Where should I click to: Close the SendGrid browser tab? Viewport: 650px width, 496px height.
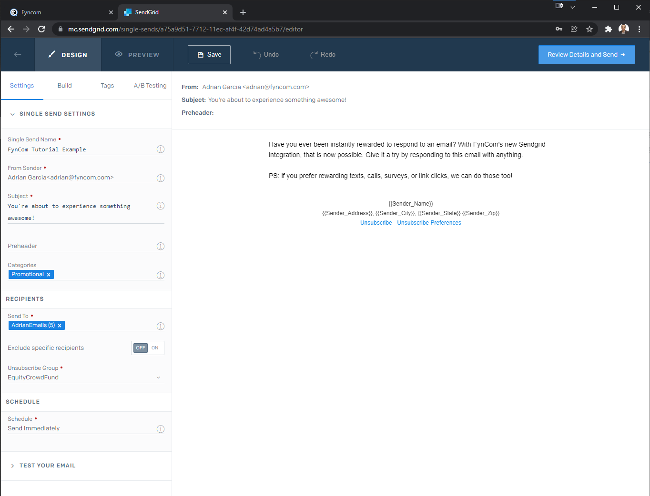pos(225,12)
